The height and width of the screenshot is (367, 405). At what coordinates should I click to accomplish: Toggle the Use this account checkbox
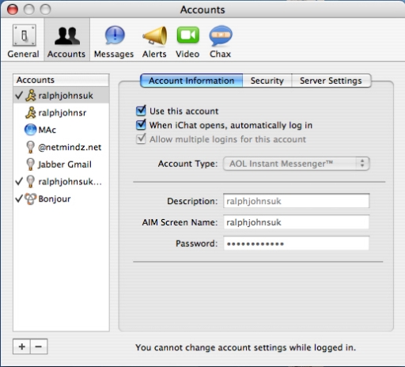pyautogui.click(x=141, y=111)
